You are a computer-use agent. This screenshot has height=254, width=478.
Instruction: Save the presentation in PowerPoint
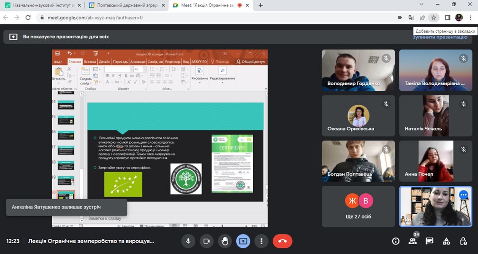click(57, 54)
